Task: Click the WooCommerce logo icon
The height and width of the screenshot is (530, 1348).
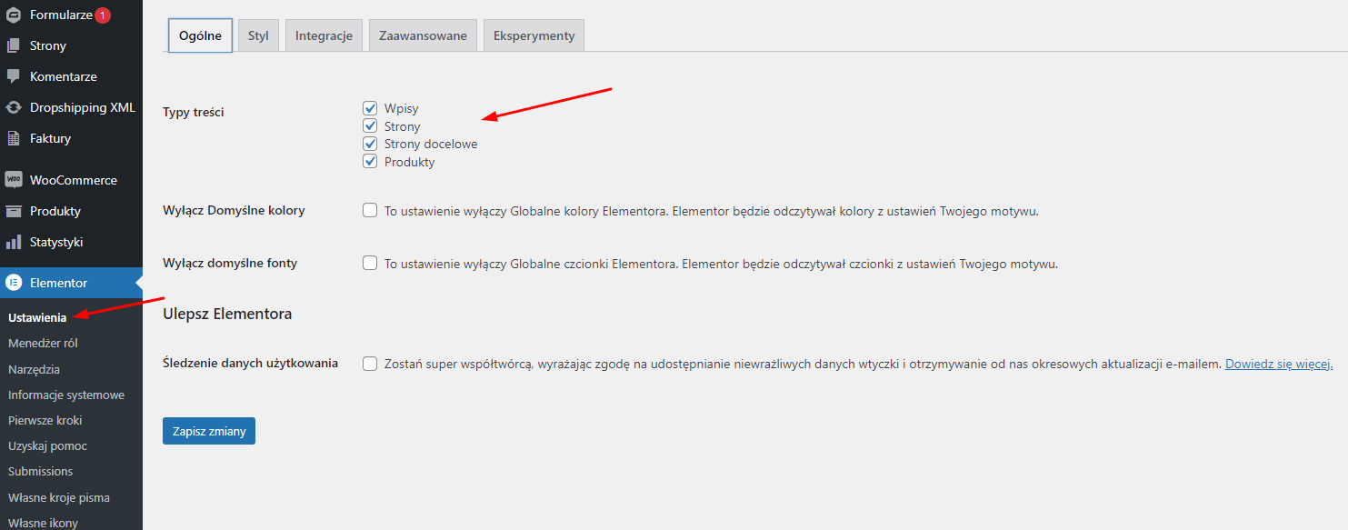Action: tap(13, 180)
